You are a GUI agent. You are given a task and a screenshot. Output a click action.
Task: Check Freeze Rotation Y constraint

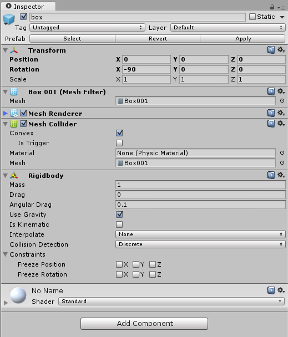[136, 274]
